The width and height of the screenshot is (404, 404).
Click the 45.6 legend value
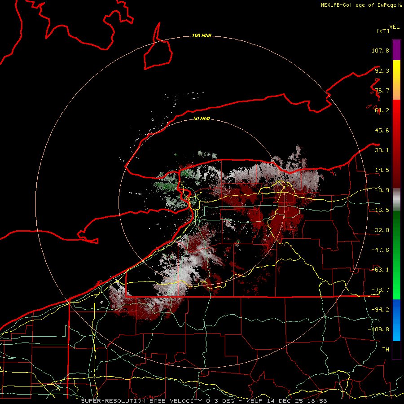coord(382,130)
